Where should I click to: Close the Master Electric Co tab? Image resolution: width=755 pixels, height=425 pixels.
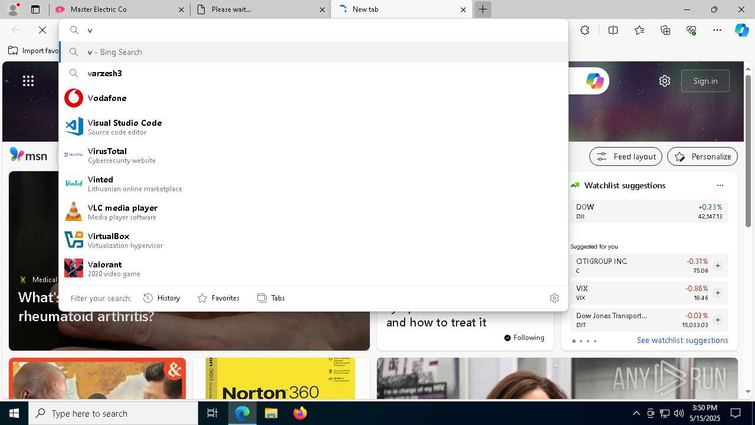[182, 9]
